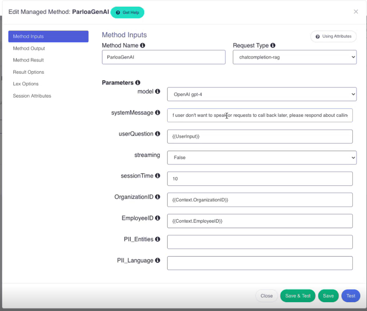The image size is (367, 311).
Task: Click the Parameters info icon
Action: tap(137, 83)
